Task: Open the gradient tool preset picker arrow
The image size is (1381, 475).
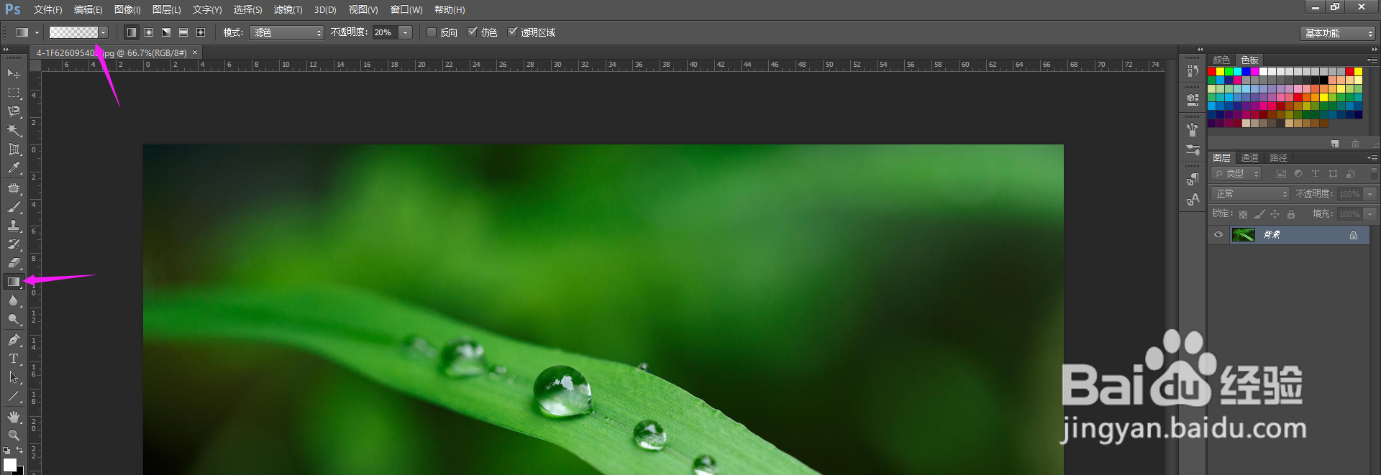Action: 37,32
